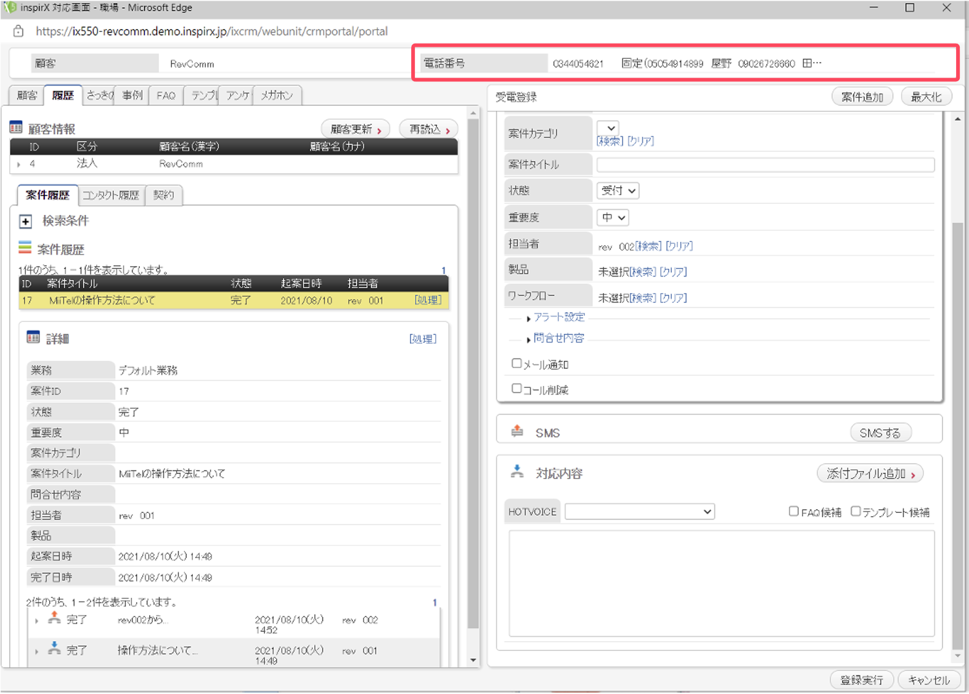969x694 pixels.
Task: Click the rev002 history entry icon
Action: [54, 618]
